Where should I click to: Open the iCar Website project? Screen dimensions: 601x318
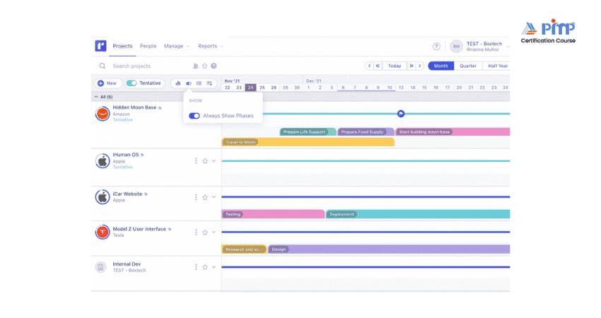point(127,194)
